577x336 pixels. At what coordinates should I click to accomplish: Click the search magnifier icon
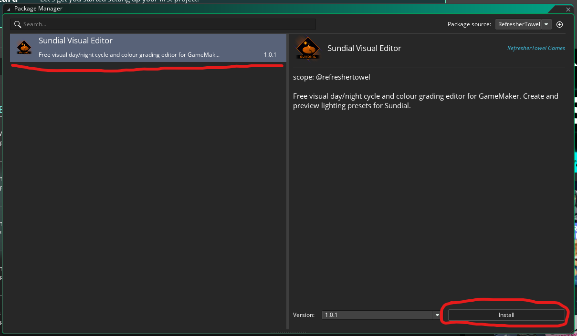pos(18,24)
